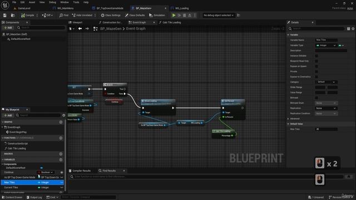Click the Variable Name field
This screenshot has width=356, height=200.
(327, 40)
